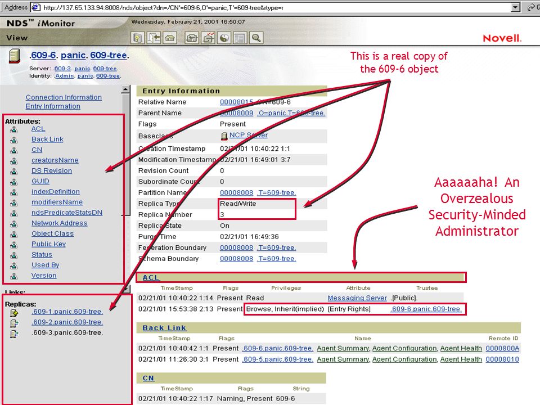Open the 609-1.panic.609-tree replica link
Image resolution: width=540 pixels, height=405 pixels.
[67, 312]
